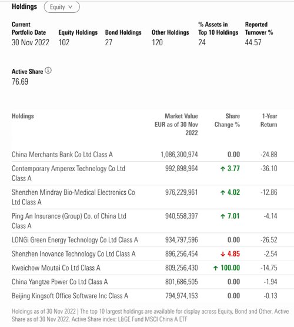This screenshot has width=294, height=327.
Task: Open China Yangtze Power Co Ltd holding
Action: point(59,282)
